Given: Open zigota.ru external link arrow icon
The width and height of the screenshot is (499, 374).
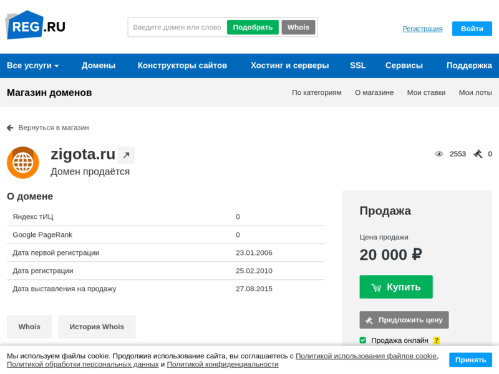Looking at the screenshot, I should (127, 155).
